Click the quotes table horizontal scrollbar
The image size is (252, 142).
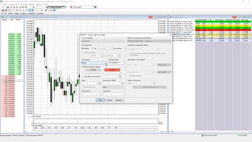coord(210,131)
